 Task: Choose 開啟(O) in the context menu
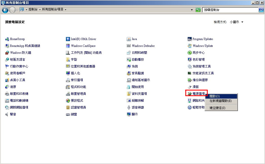coord(221,96)
